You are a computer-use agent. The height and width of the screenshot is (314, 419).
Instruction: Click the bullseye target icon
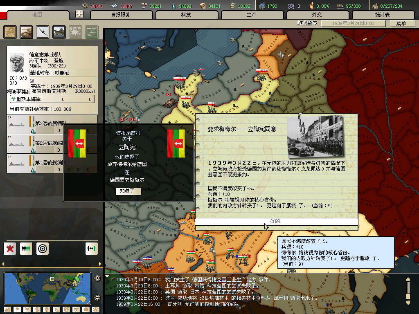pyautogui.click(x=43, y=249)
